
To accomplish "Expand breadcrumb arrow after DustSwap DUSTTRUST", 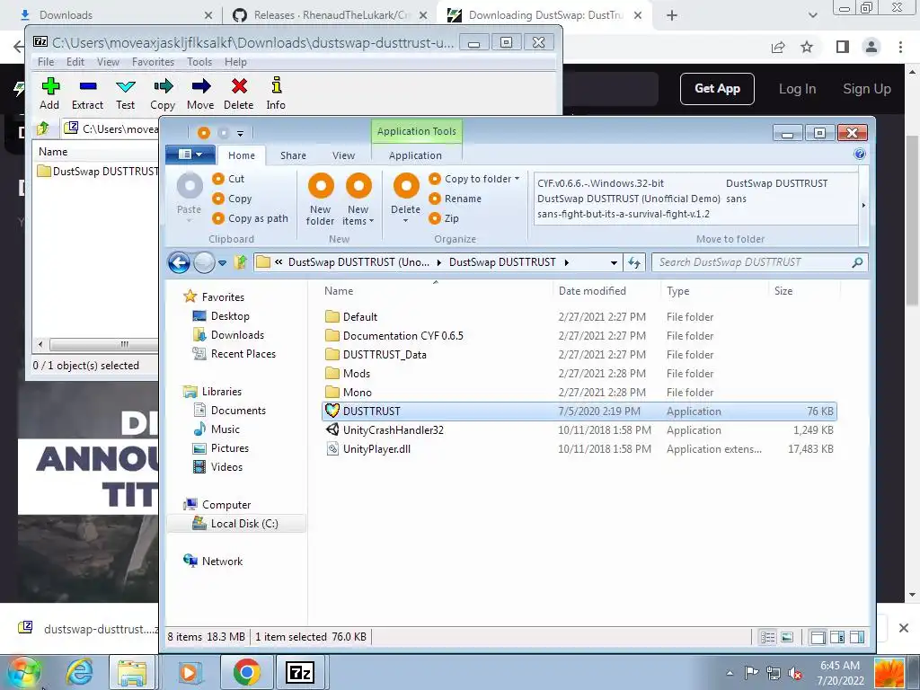I will pyautogui.click(x=567, y=262).
